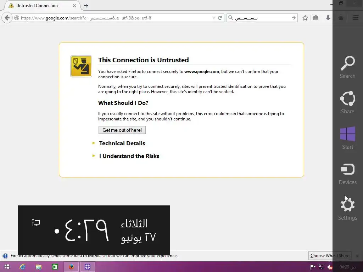Click the Windows Start button on taskbar
This screenshot has height=272, width=363.
click(7, 267)
